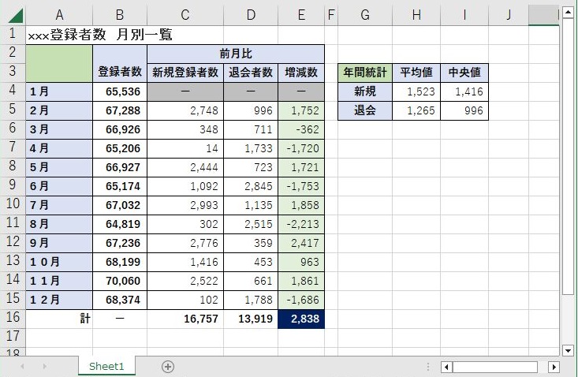This screenshot has width=578, height=377.
Task: Select the title cell with 登録者数 月別一覧
Action: pyautogui.click(x=99, y=35)
